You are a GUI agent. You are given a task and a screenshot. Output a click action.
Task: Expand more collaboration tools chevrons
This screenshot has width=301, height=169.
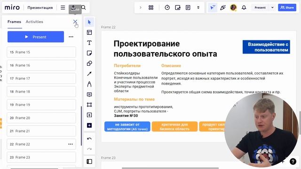click(x=198, y=8)
